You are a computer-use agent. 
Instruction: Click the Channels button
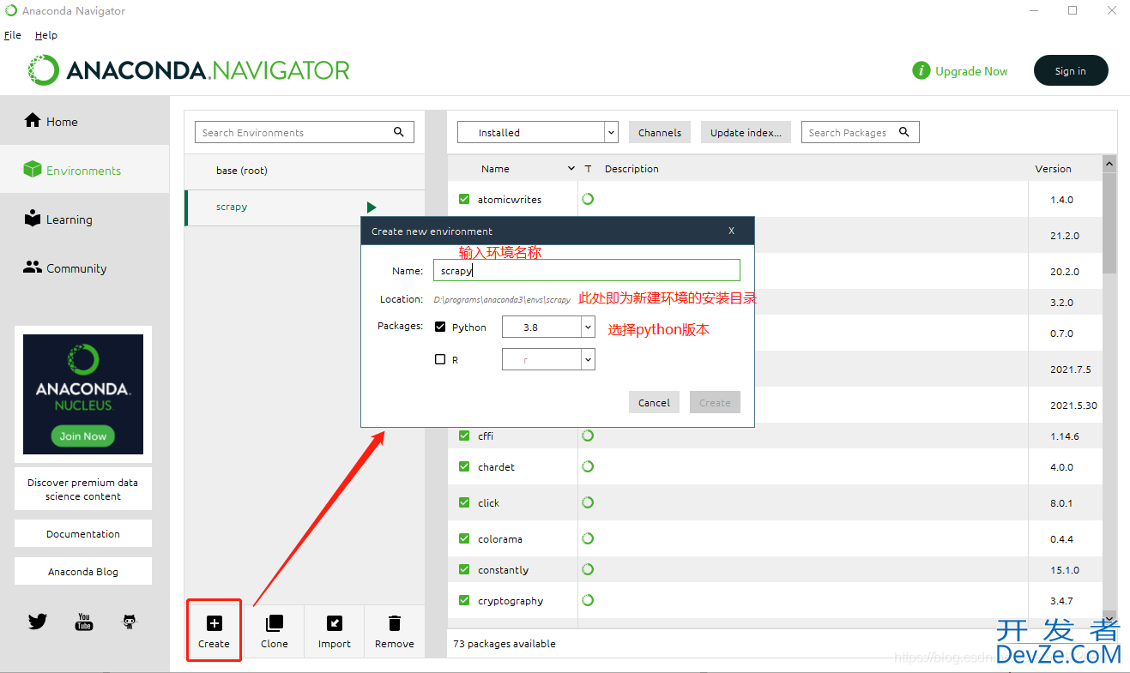[x=660, y=133]
